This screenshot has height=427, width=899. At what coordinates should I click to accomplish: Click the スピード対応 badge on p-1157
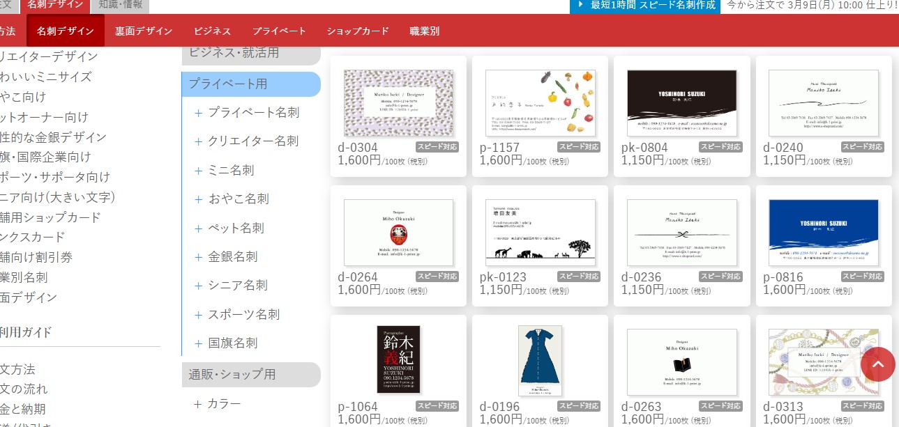579,147
